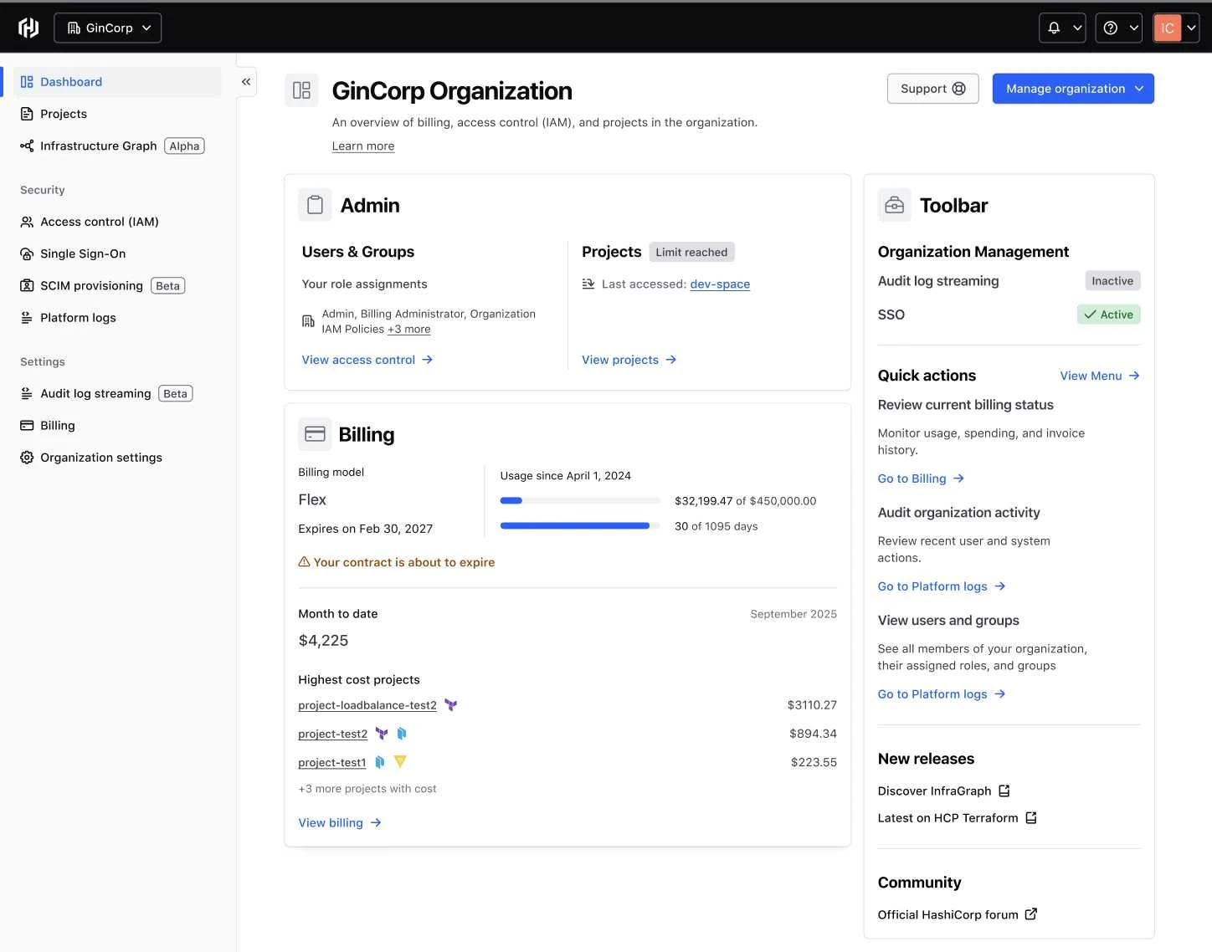Image resolution: width=1212 pixels, height=952 pixels.
Task: Click the yellow Vault icon beside project-test1
Action: [x=400, y=762]
